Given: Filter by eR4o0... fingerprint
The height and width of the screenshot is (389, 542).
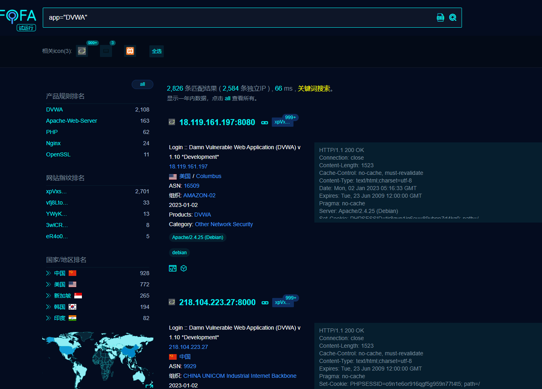Looking at the screenshot, I should pyautogui.click(x=57, y=236).
